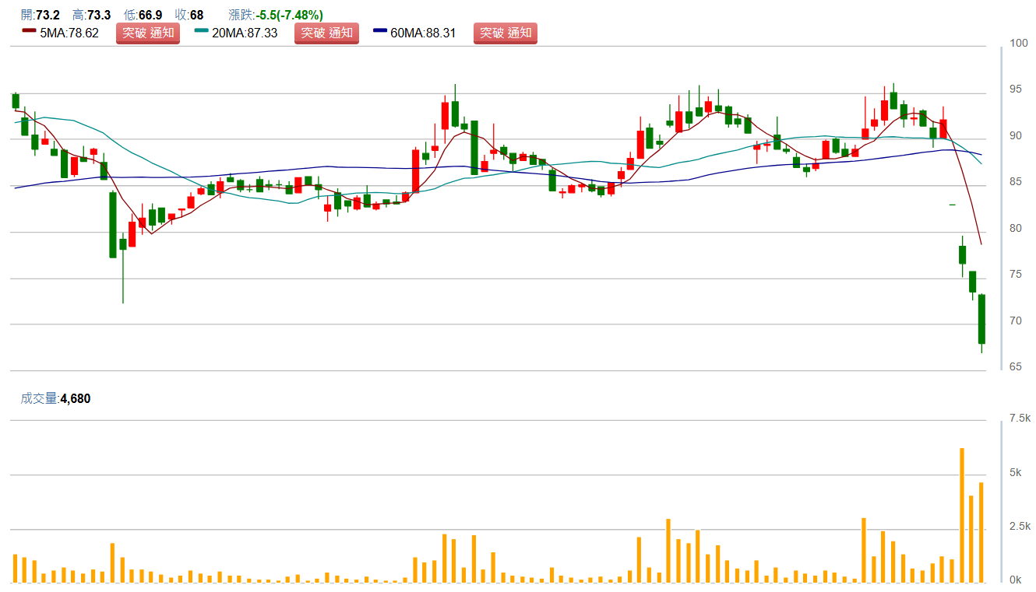Click the 成交量 4,680 volume label
Viewport: 1036px width, 592px height.
(55, 398)
